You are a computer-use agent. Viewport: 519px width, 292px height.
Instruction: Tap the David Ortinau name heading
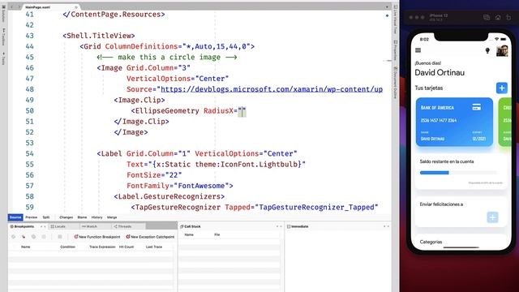tap(440, 72)
